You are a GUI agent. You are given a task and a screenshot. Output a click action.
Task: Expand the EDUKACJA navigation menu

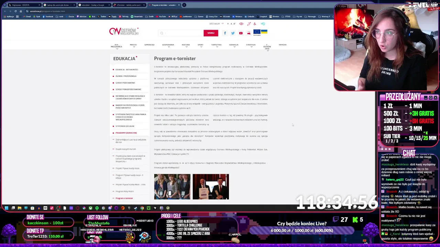[x=233, y=45]
